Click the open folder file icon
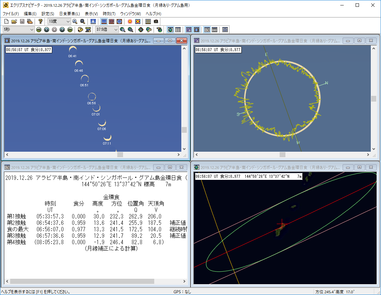Image resolution: width=381 pixels, height=295 pixels. tap(14, 21)
